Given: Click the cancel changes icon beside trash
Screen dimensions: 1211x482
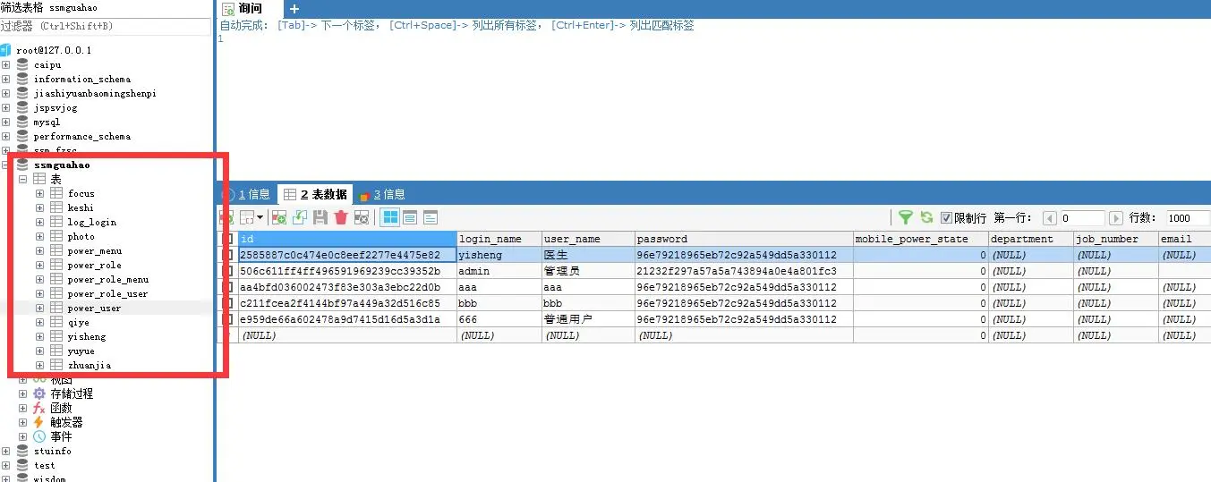Looking at the screenshot, I should click(362, 217).
